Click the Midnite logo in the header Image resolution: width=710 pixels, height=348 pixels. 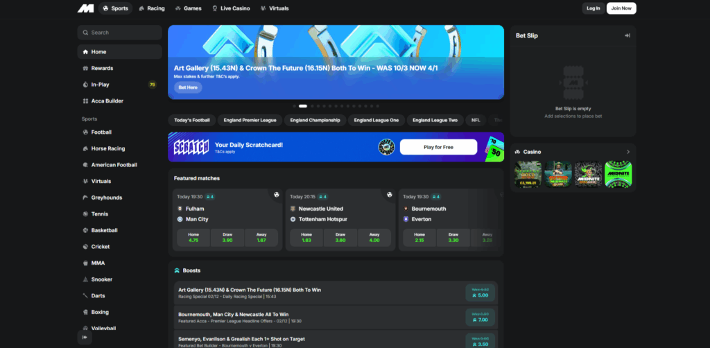pos(85,8)
